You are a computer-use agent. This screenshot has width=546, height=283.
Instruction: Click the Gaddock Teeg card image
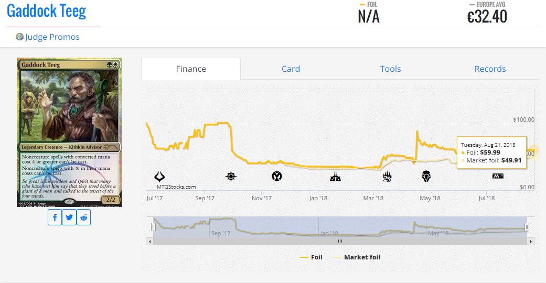coord(69,132)
